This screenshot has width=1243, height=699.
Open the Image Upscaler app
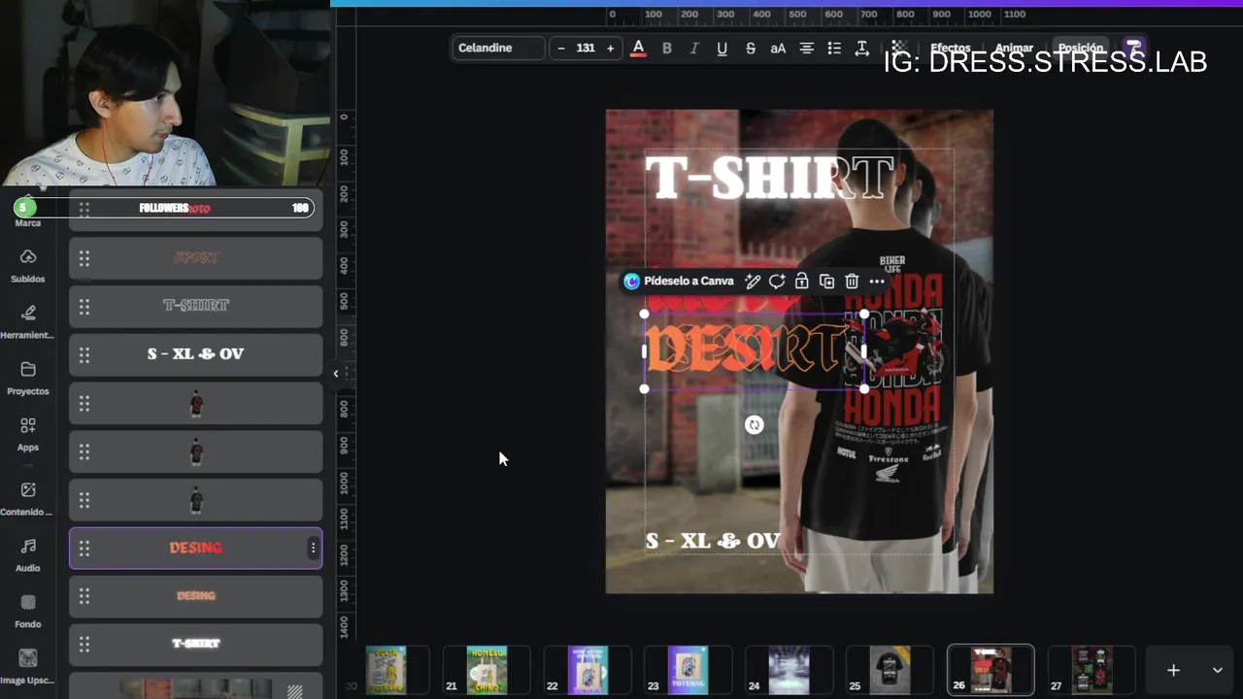(x=27, y=667)
